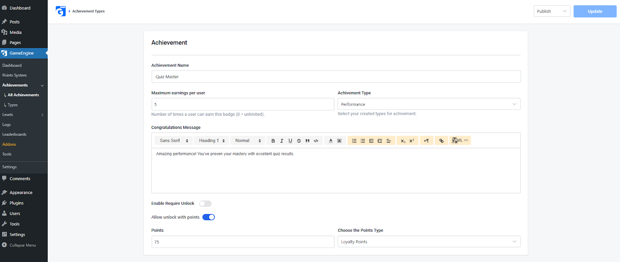Click the Points field containing 75
The width and height of the screenshot is (620, 262).
tap(243, 242)
